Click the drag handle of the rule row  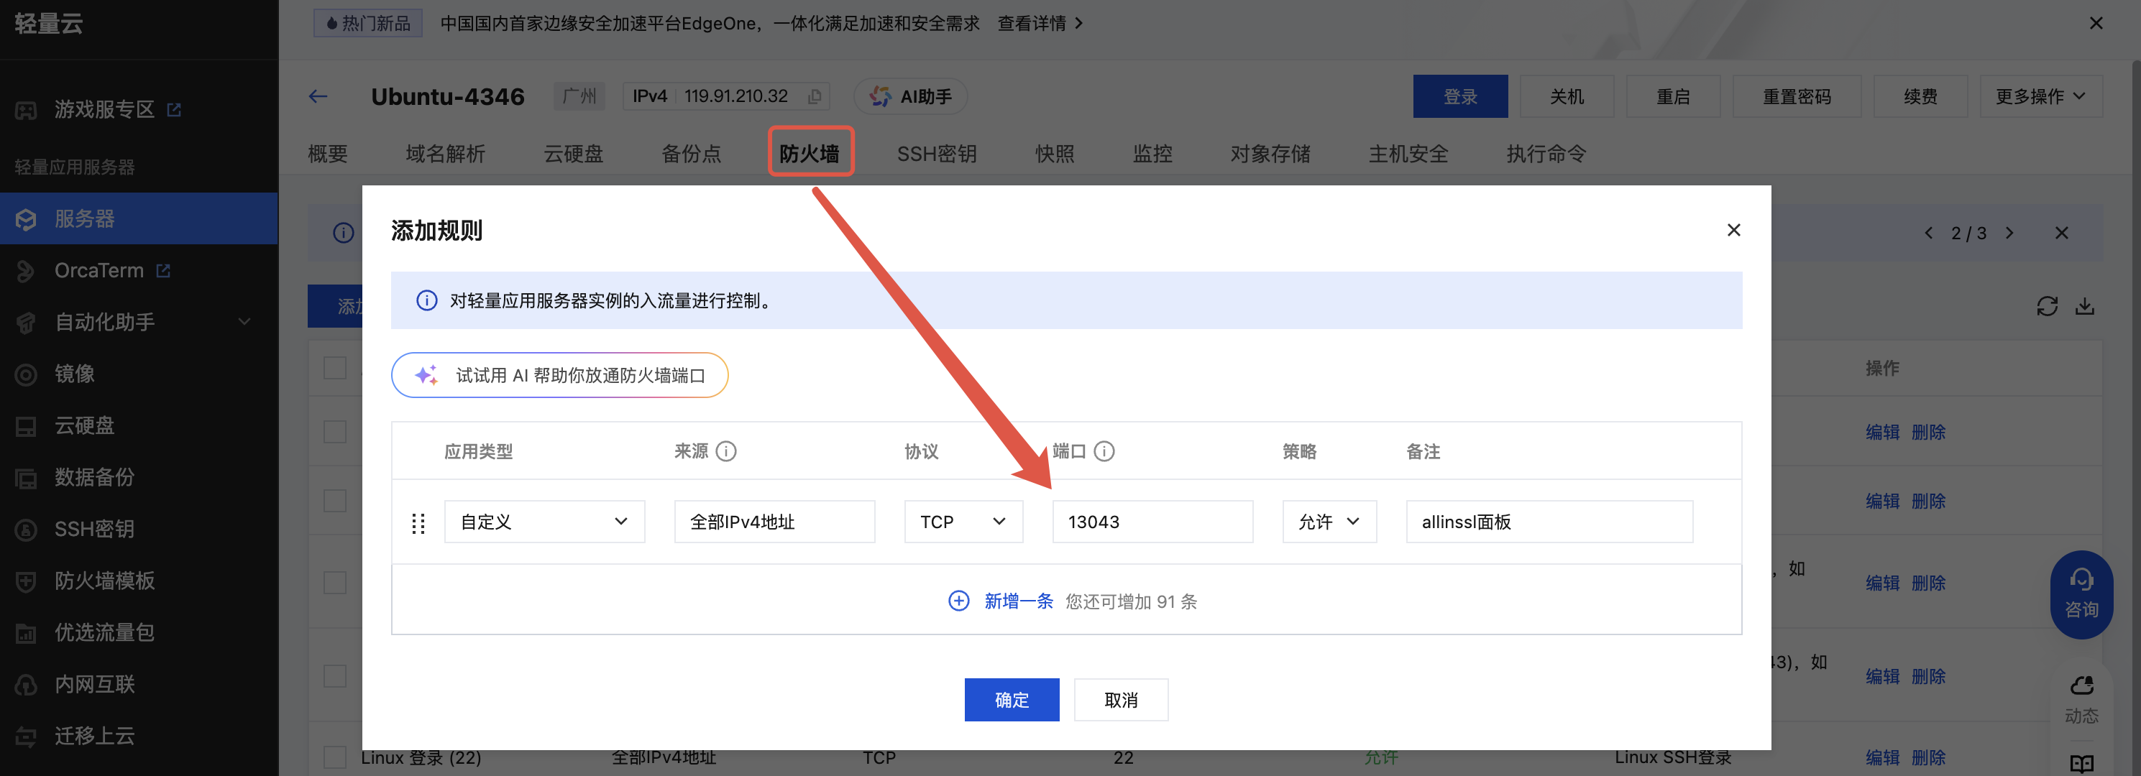click(x=418, y=522)
